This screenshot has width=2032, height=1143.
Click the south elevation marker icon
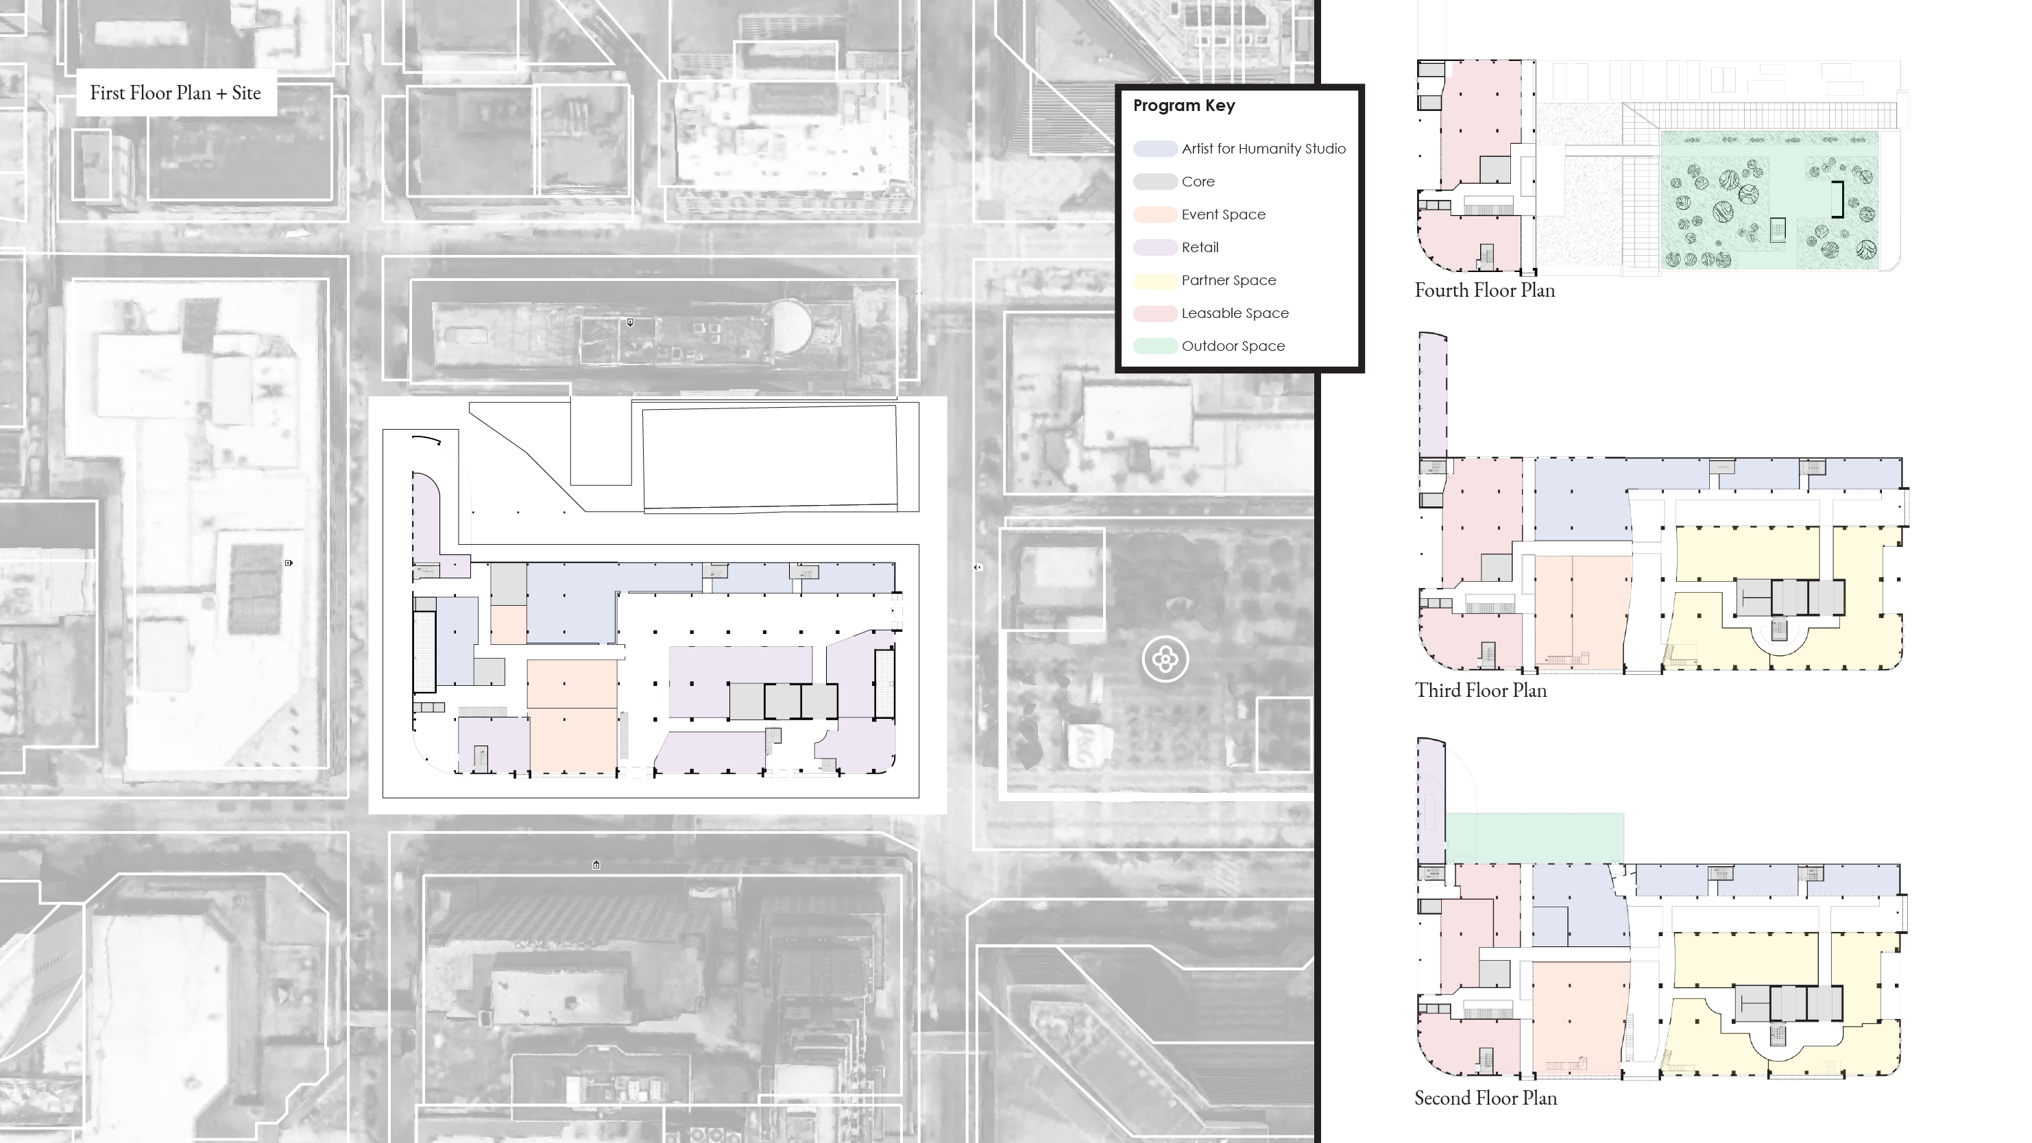[x=596, y=865]
